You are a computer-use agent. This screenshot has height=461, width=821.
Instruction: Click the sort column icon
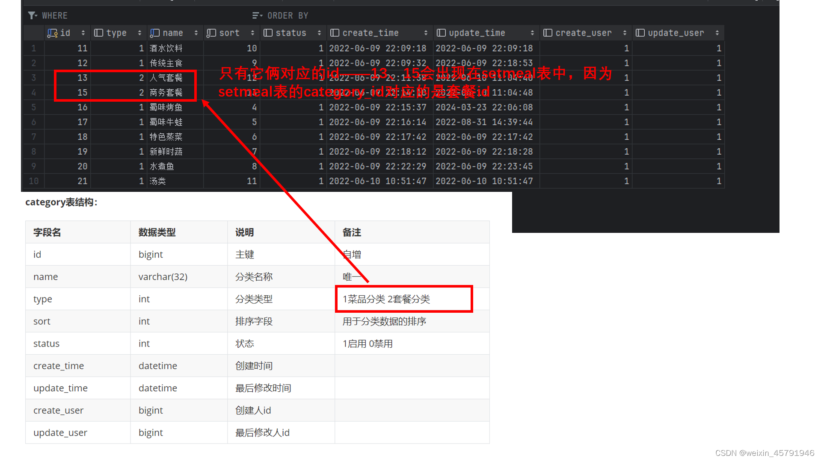point(211,33)
